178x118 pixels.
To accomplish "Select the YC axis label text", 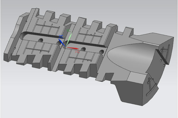I will pos(69,31).
